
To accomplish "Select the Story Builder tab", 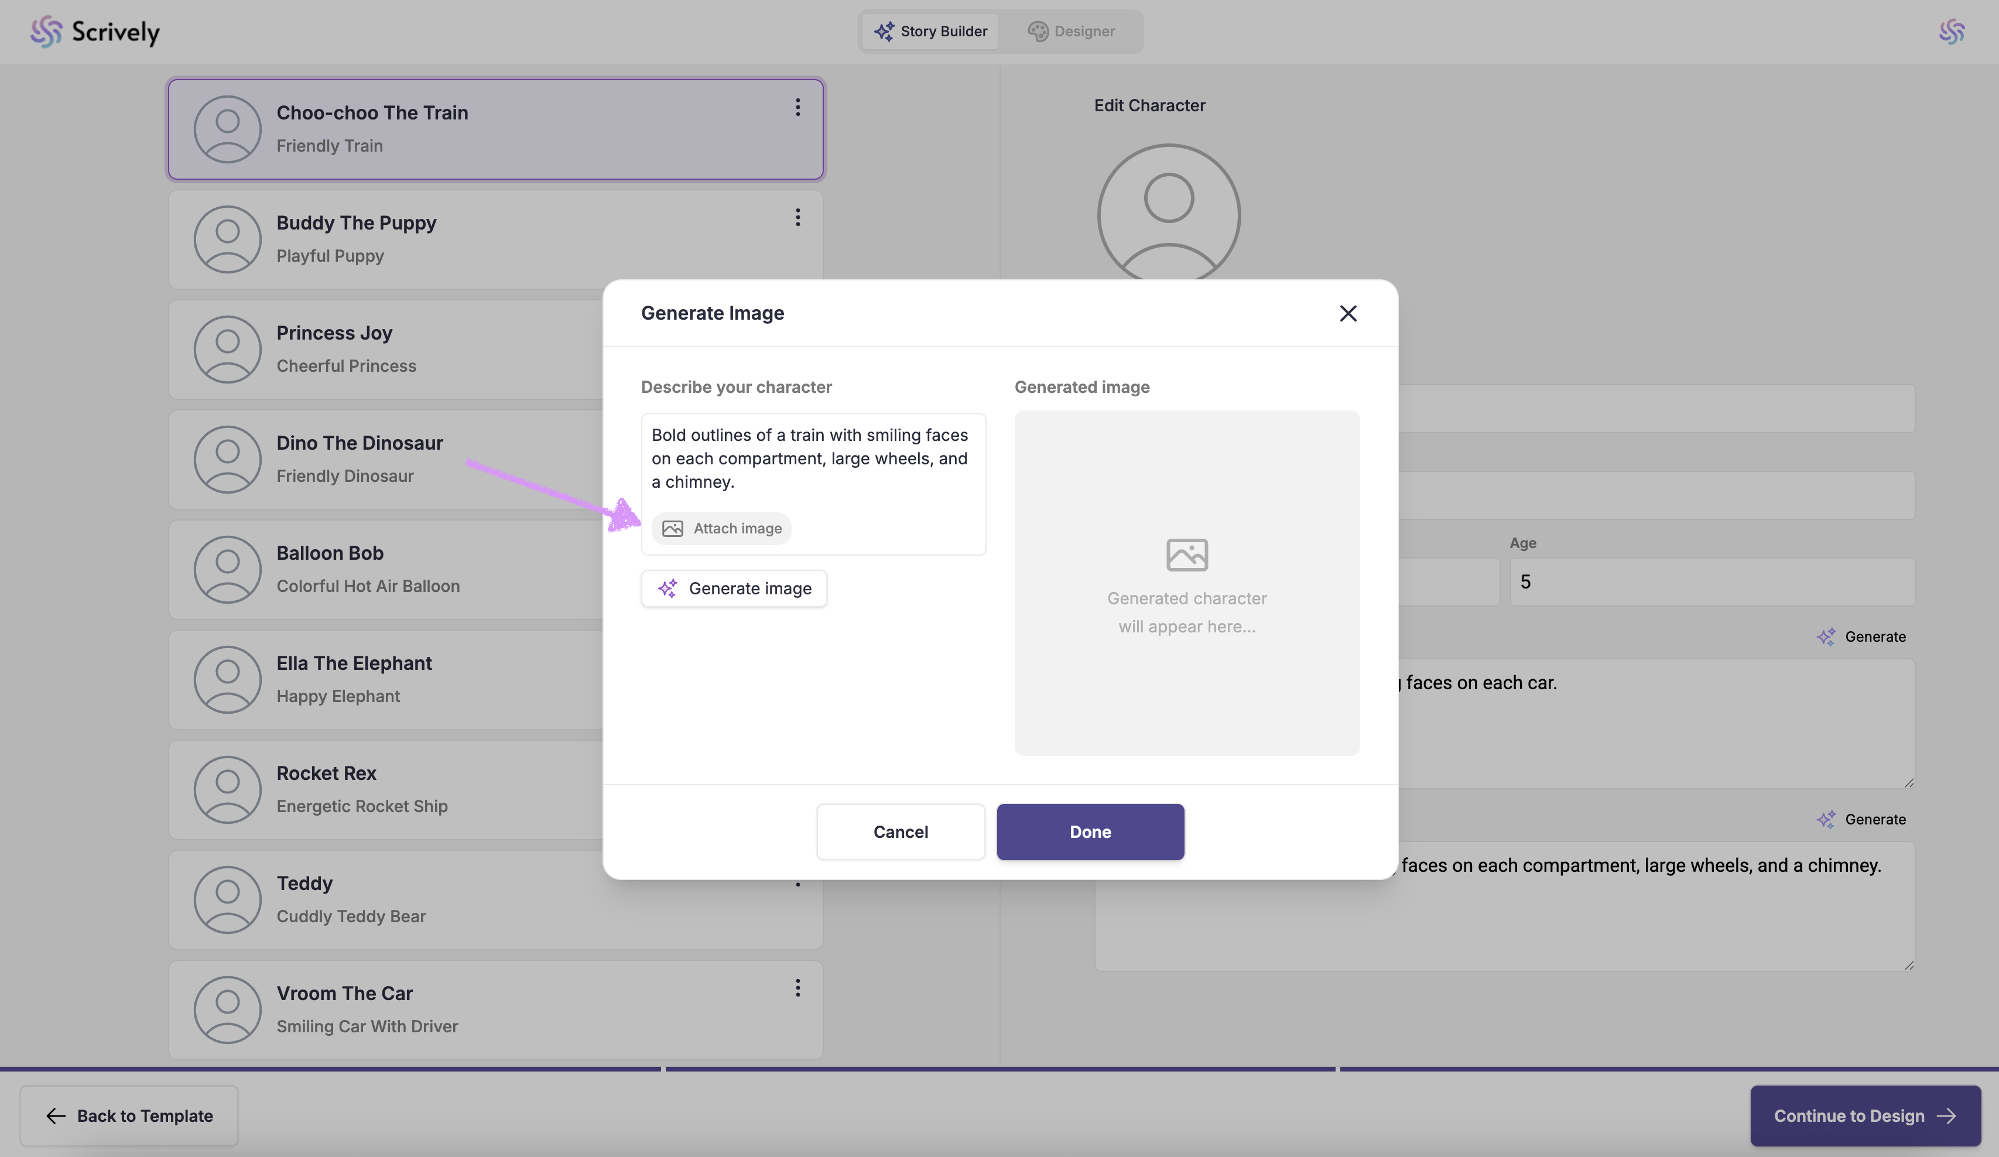I will 930,31.
